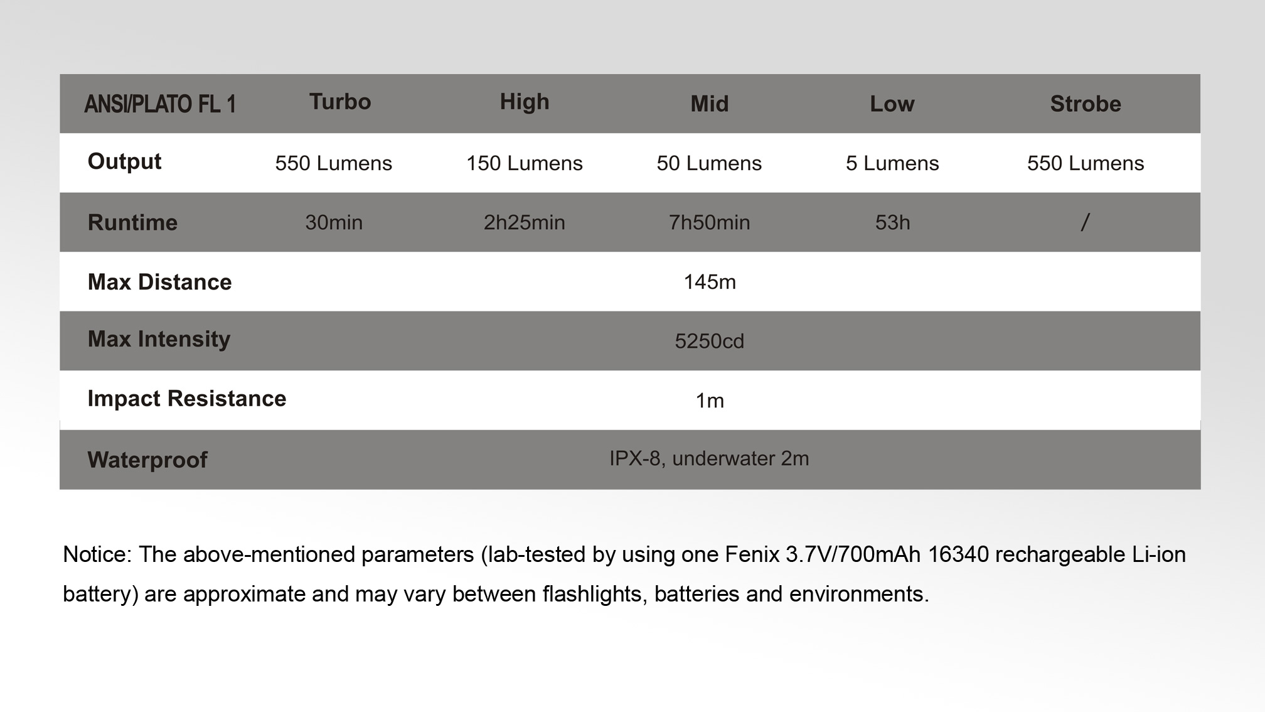Select the 30min Turbo runtime value

(334, 222)
